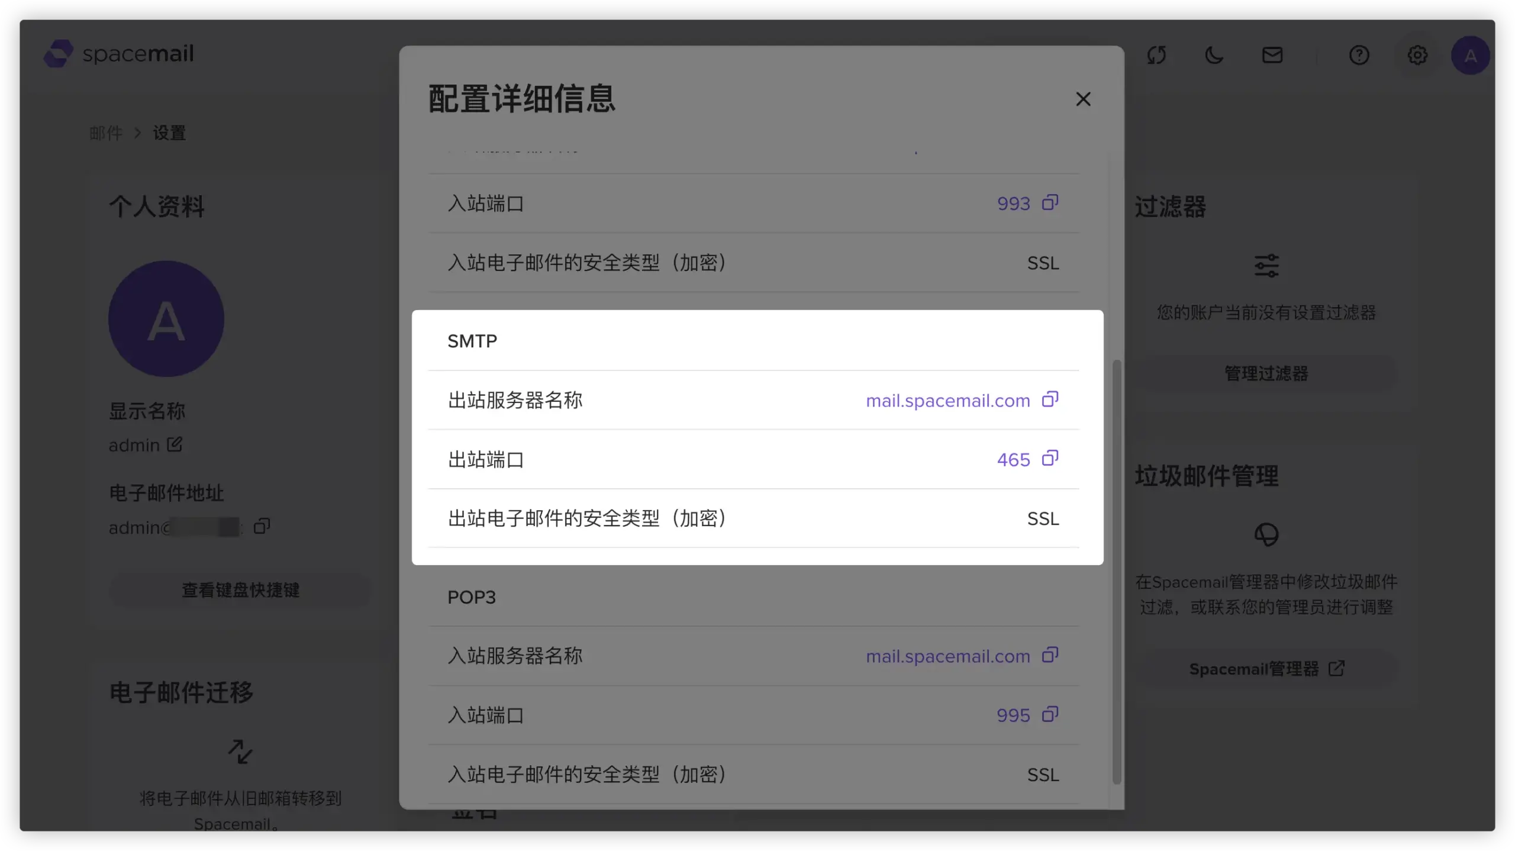Click the IMAP port value 993
This screenshot has width=1515, height=851.
click(x=1013, y=204)
